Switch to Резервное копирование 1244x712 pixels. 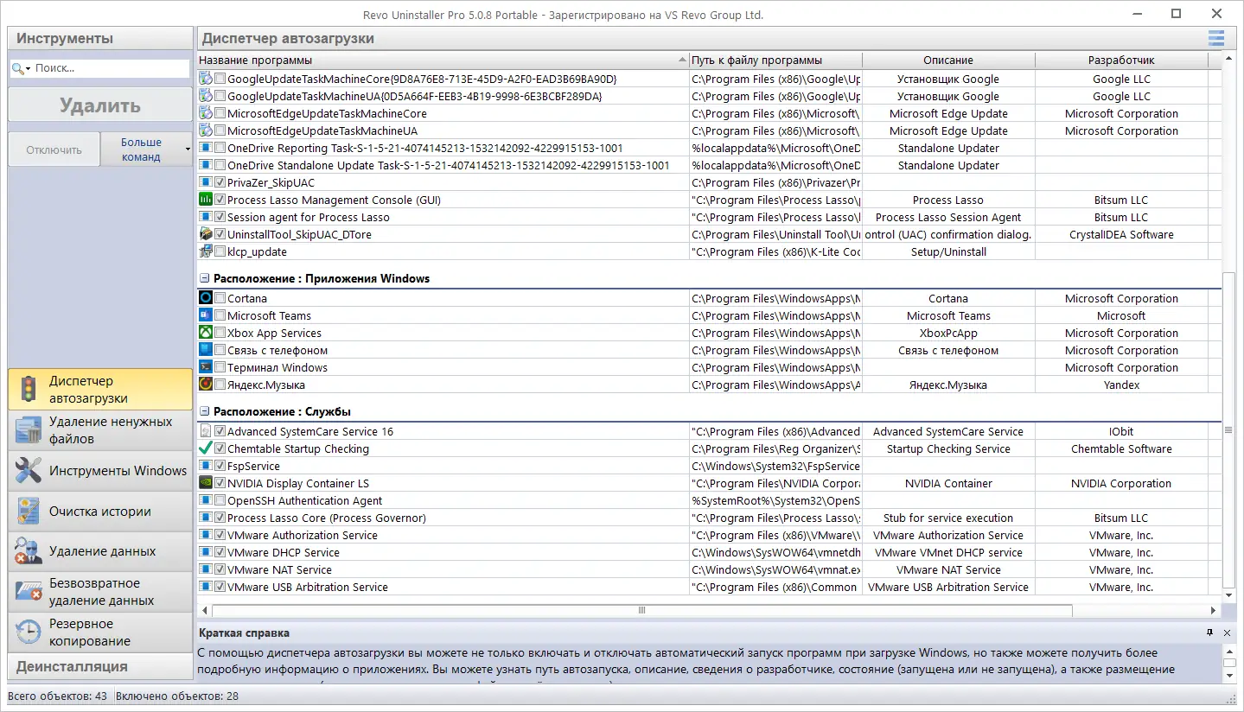(100, 633)
